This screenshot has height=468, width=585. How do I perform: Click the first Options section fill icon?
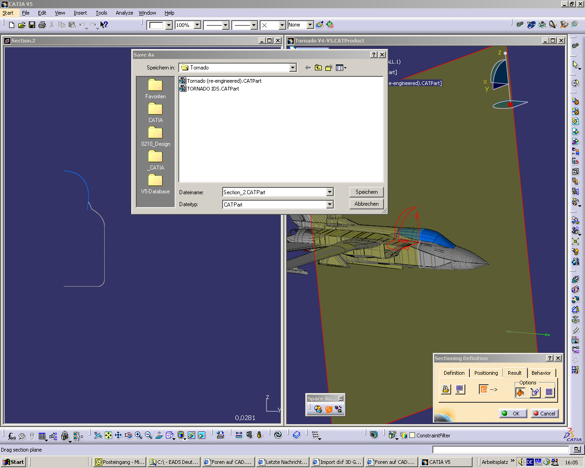[x=520, y=392]
